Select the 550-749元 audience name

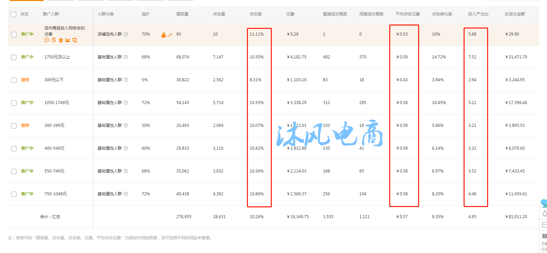54,171
